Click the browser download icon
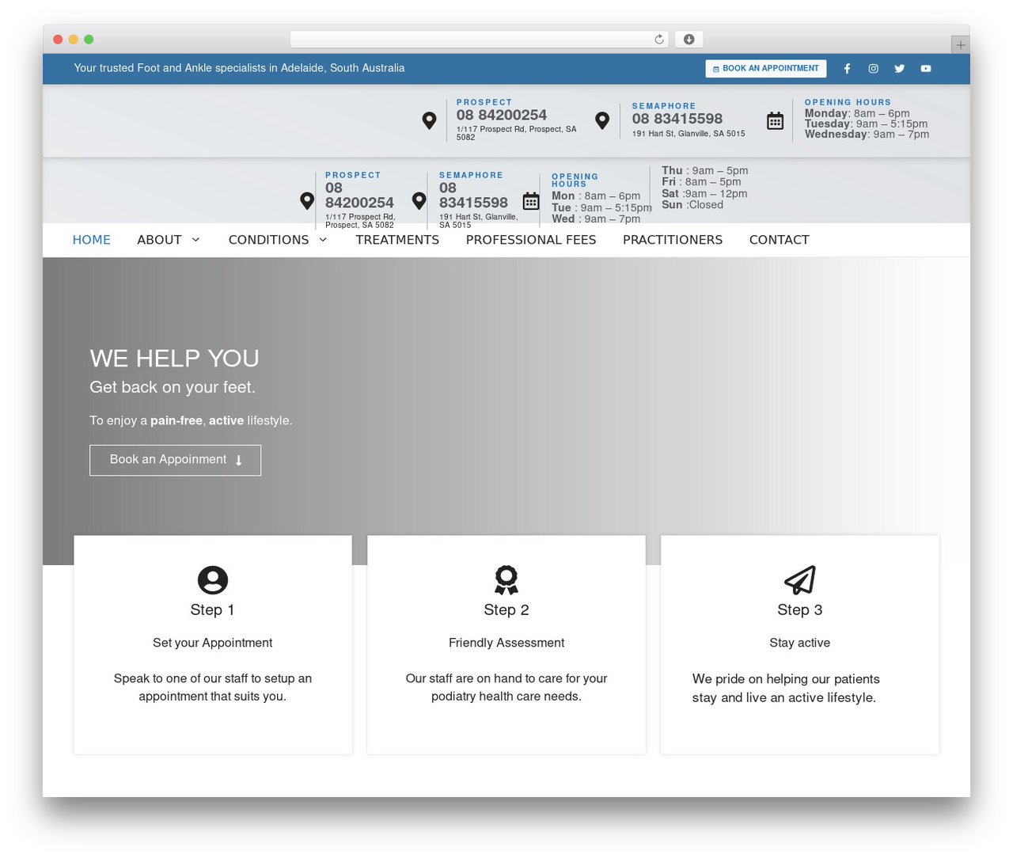Image resolution: width=1013 pixels, height=858 pixels. (x=689, y=40)
